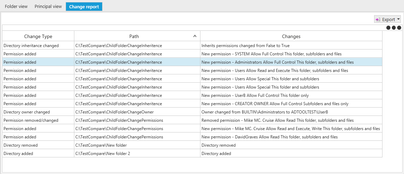This screenshot has height=174, width=404.
Task: Click the three-dots options icon
Action: click(x=394, y=28)
